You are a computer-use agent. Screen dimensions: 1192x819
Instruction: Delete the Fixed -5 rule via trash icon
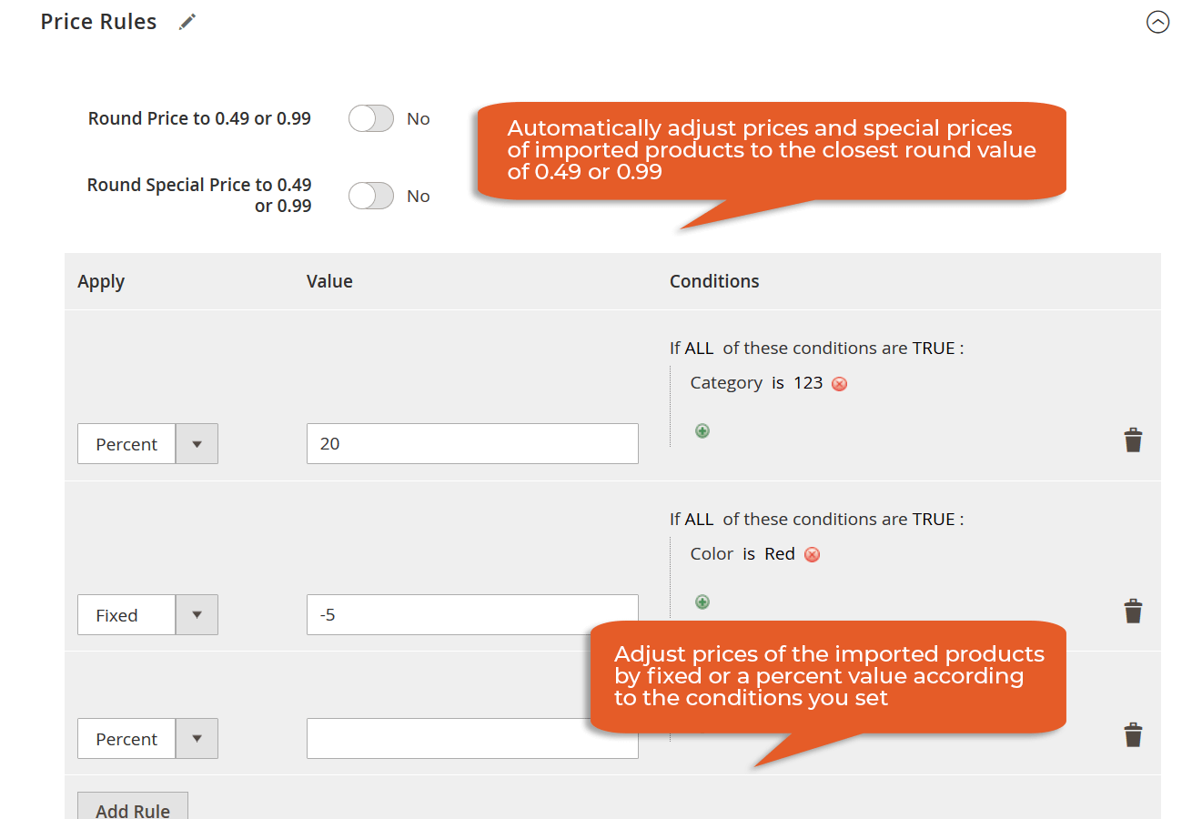coord(1133,612)
